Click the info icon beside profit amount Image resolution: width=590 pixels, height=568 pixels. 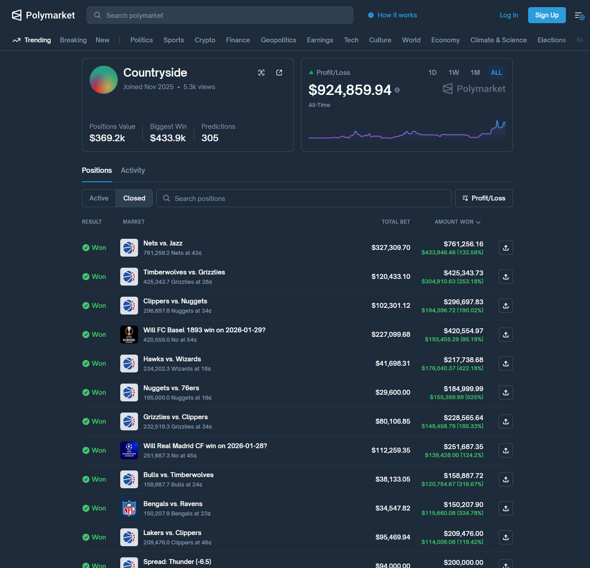397,90
